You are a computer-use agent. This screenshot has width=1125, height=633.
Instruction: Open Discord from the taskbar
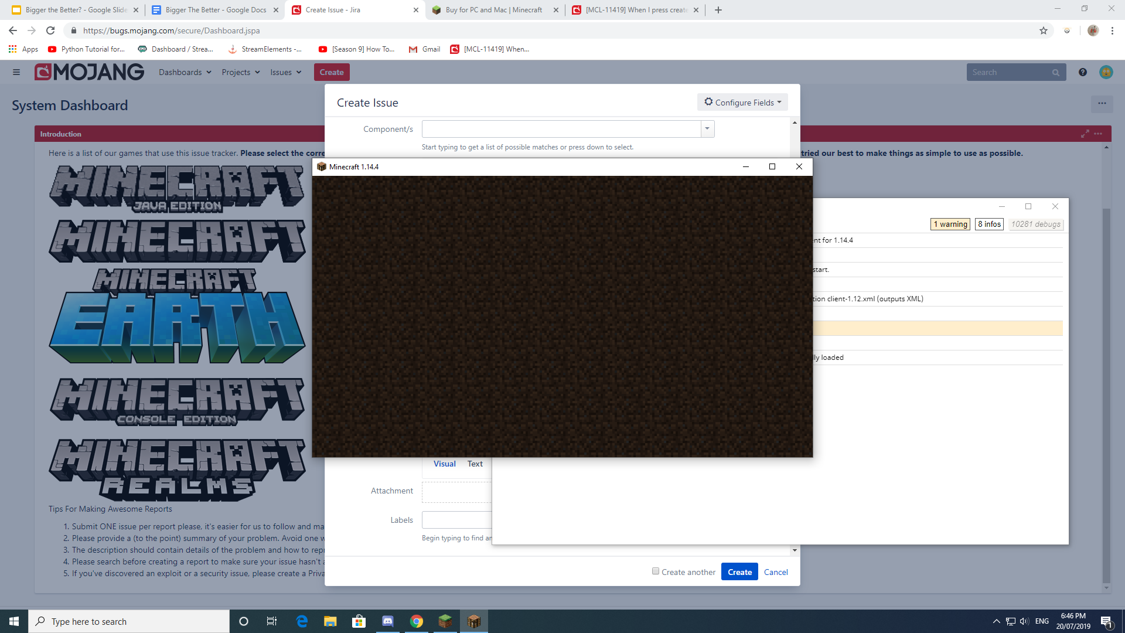coord(387,621)
